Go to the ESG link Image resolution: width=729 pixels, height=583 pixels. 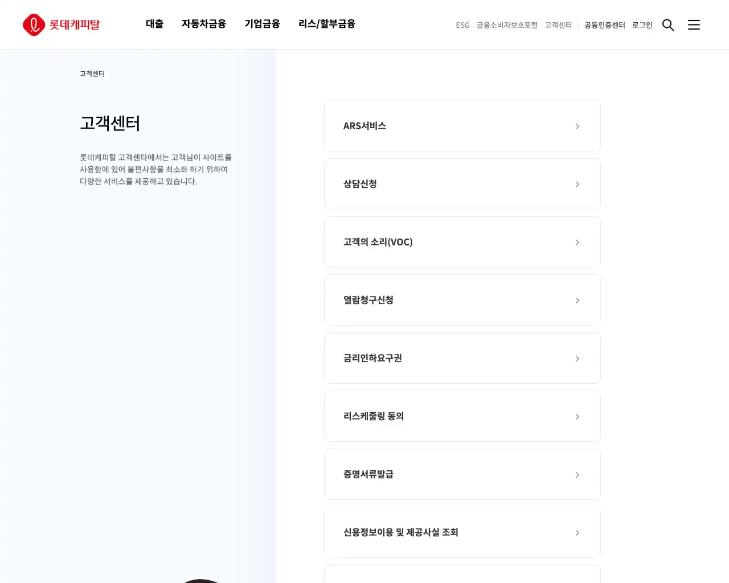462,25
